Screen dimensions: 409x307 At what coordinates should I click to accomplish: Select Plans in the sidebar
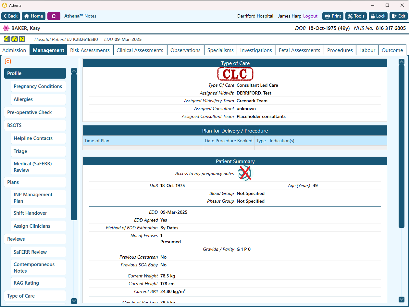35,182
